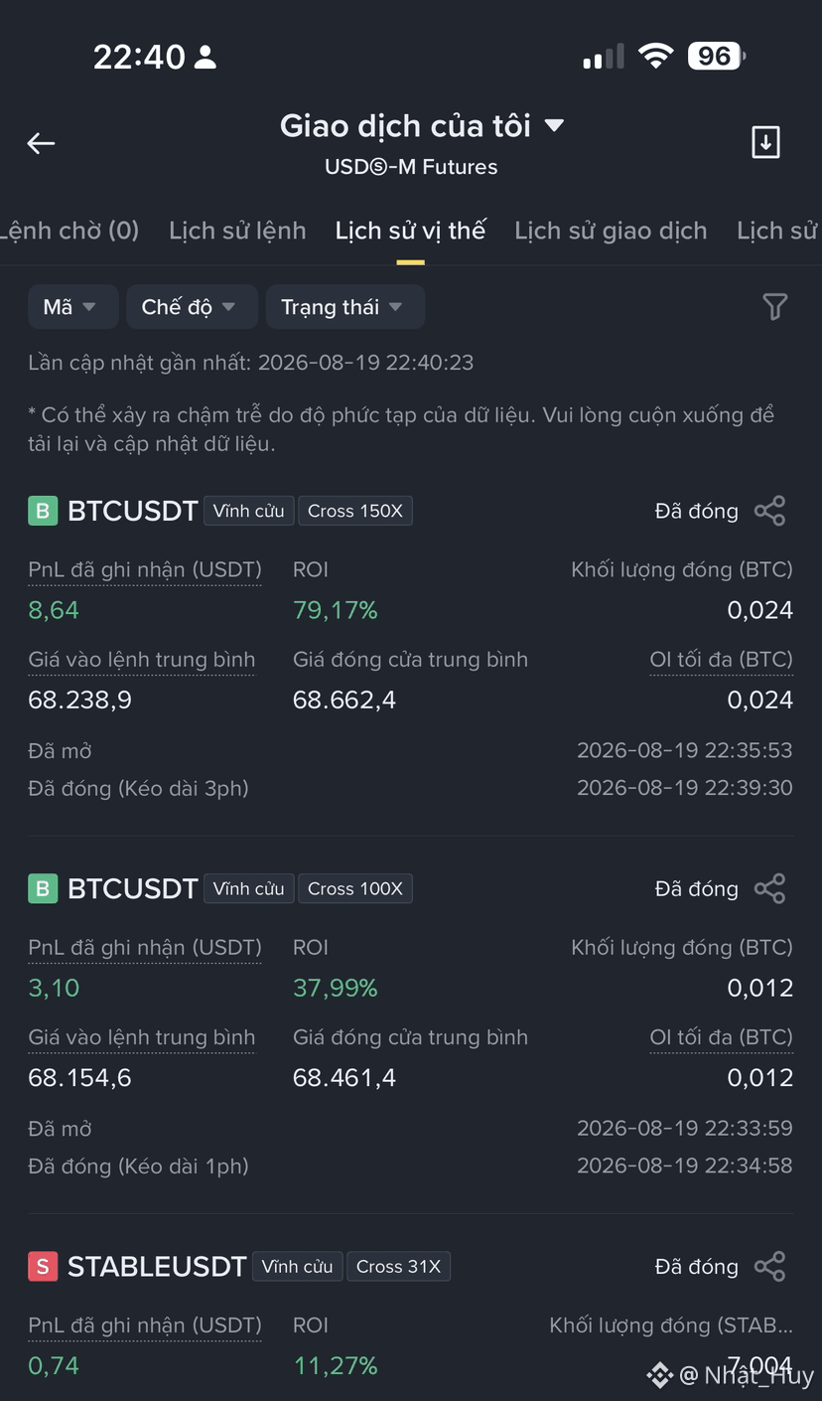Expand the Mã filter dropdown
822x1401 pixels.
tap(72, 307)
